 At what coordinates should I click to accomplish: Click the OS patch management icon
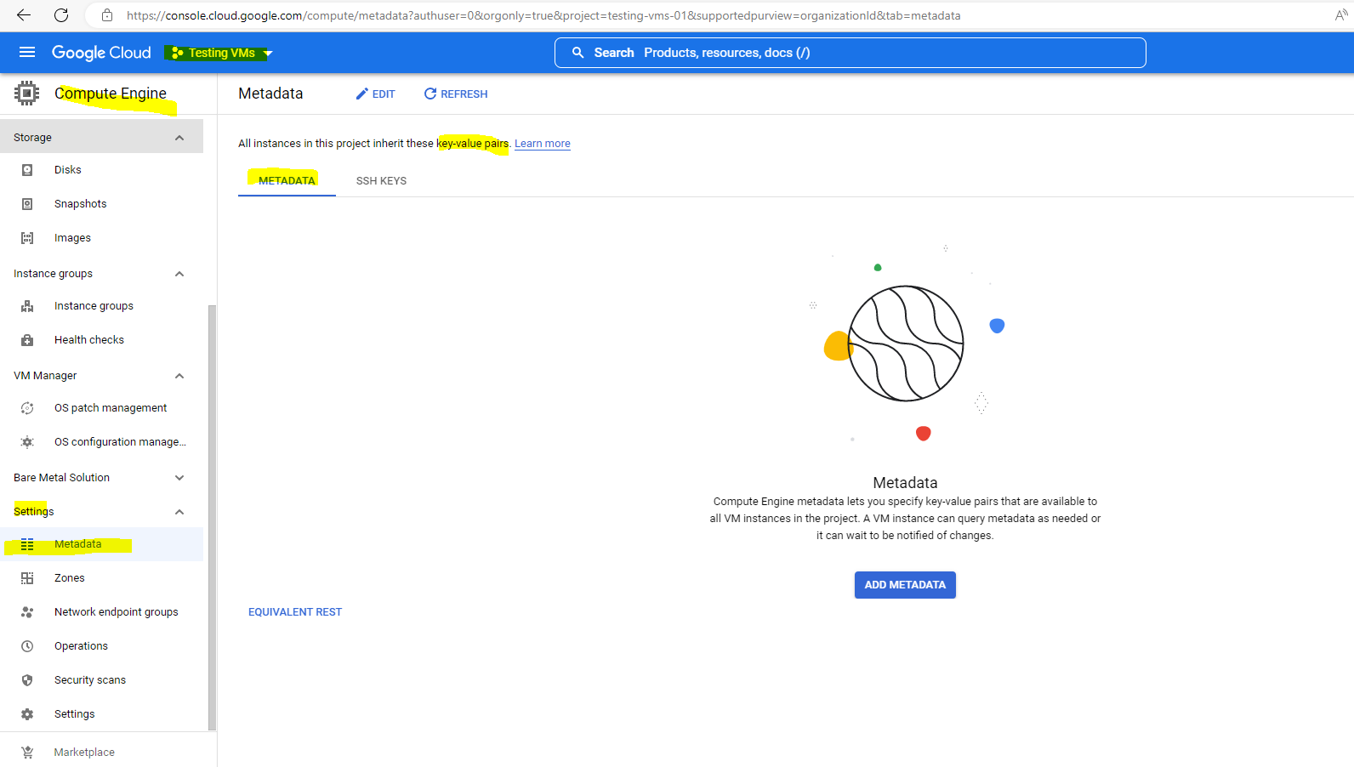[x=27, y=408]
